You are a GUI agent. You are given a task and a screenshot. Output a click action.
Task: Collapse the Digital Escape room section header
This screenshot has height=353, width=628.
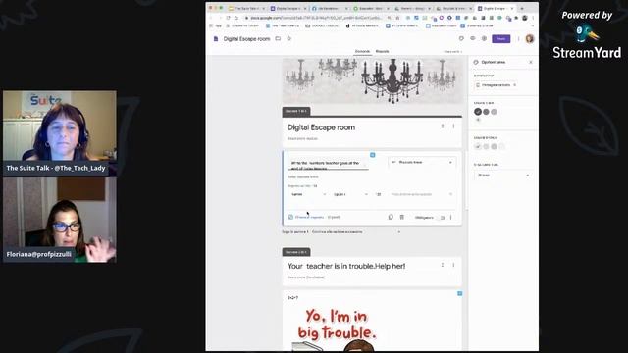(443, 126)
